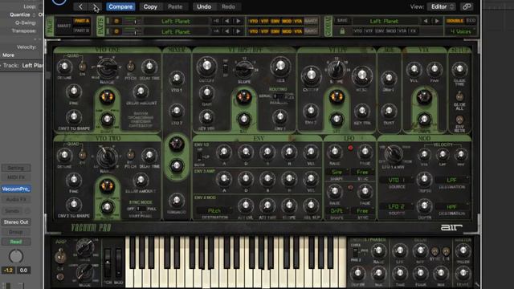514x289 pixels.
Task: Open the View Editor dropdown
Action: (x=442, y=6)
